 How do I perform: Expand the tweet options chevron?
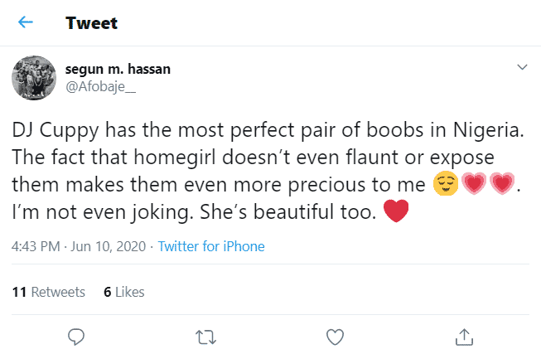[522, 66]
